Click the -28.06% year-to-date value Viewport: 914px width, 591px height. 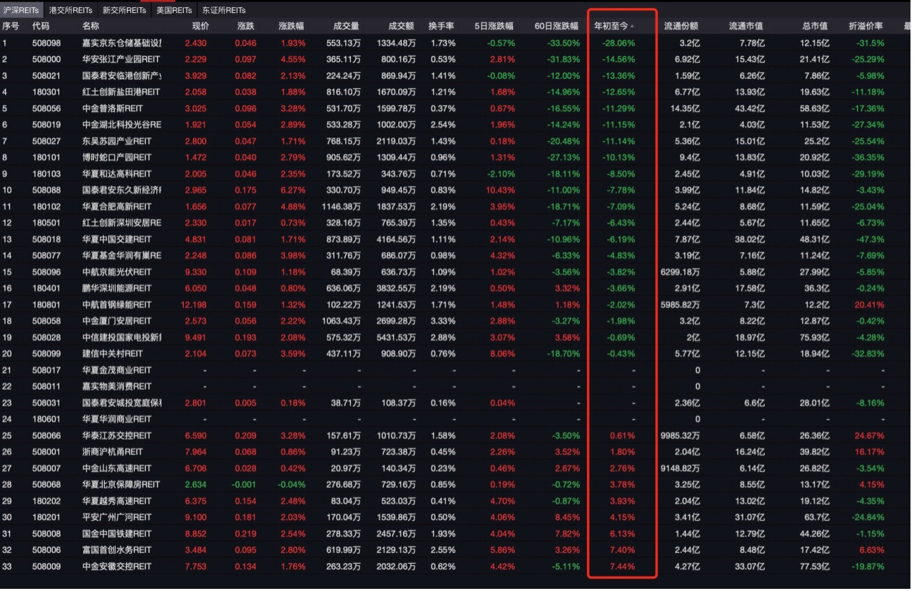pyautogui.click(x=618, y=43)
